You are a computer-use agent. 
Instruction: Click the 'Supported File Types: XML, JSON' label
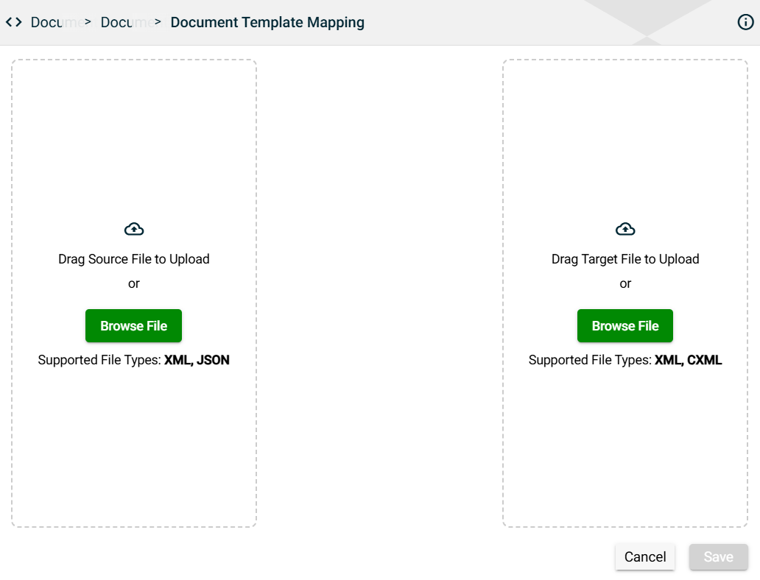(x=134, y=361)
